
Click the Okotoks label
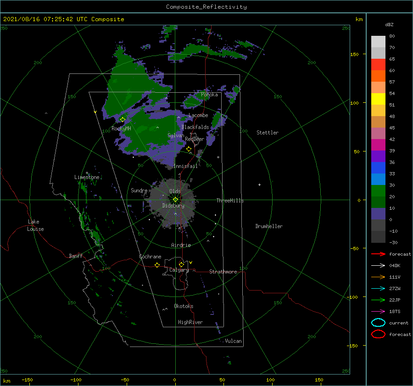coord(184,306)
